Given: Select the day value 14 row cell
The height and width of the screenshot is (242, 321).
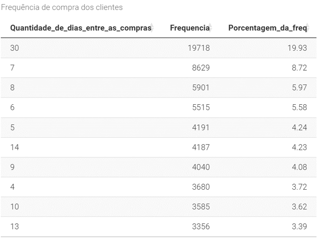Looking at the screenshot, I should (x=15, y=147).
